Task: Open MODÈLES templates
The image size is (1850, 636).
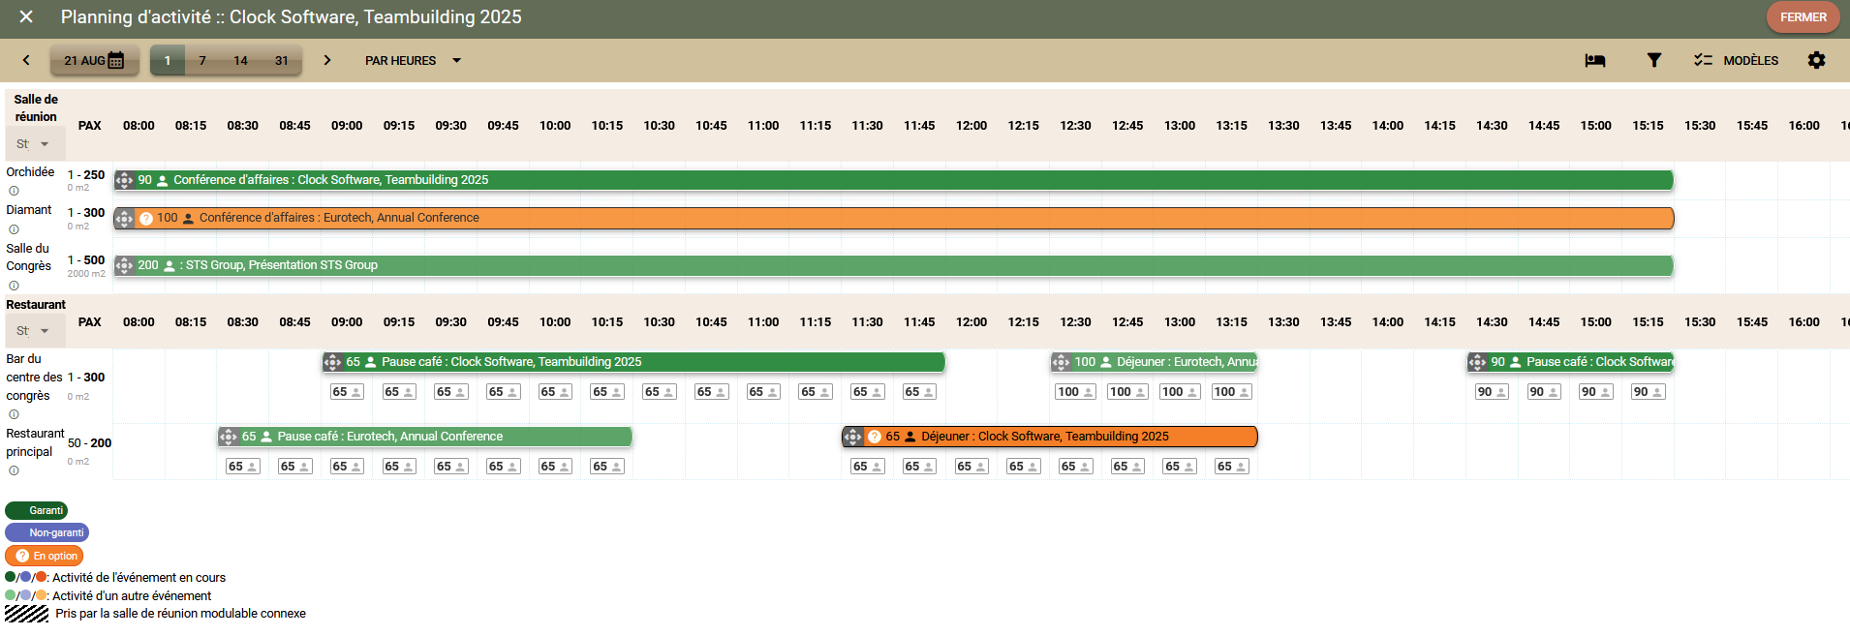Action: 1737,60
